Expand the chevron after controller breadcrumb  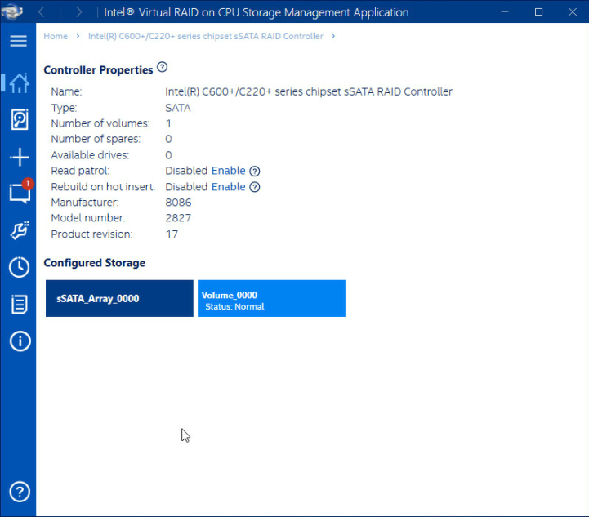pyautogui.click(x=333, y=36)
